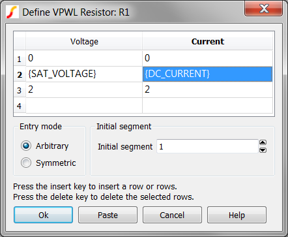Select the Arbitrary entry mode
288x237 pixels.
pos(26,146)
